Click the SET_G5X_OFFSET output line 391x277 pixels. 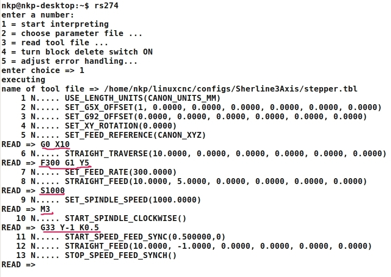223,108
